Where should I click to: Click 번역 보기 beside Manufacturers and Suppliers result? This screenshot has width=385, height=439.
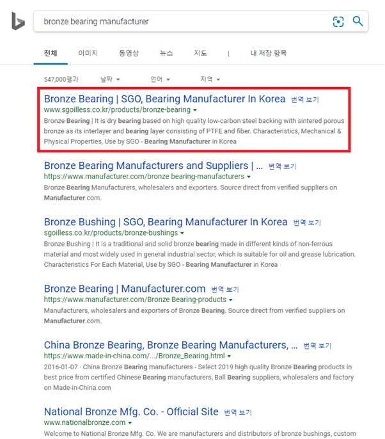[x=282, y=166]
